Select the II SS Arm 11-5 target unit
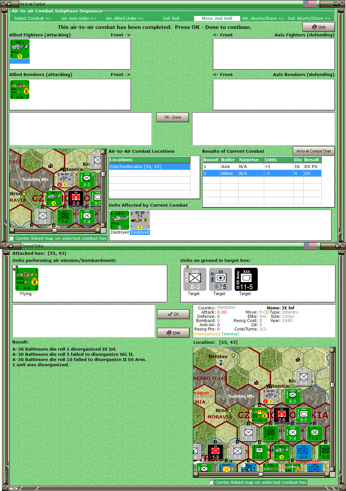 click(246, 279)
